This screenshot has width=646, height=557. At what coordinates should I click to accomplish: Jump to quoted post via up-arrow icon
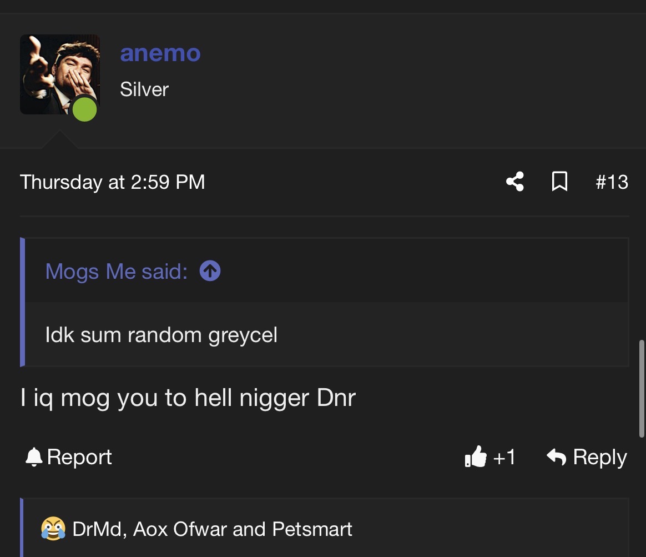click(210, 271)
